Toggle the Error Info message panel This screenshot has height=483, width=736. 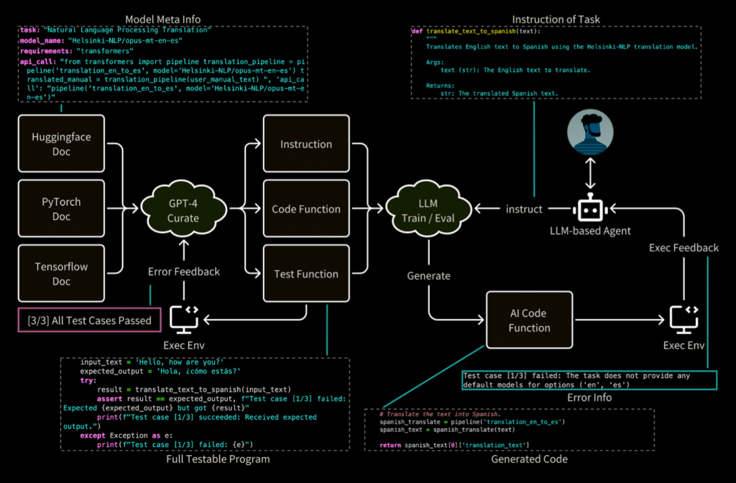pyautogui.click(x=589, y=379)
